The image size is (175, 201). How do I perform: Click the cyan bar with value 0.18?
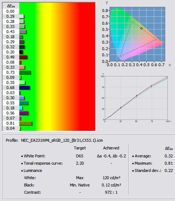(x=21, y=108)
